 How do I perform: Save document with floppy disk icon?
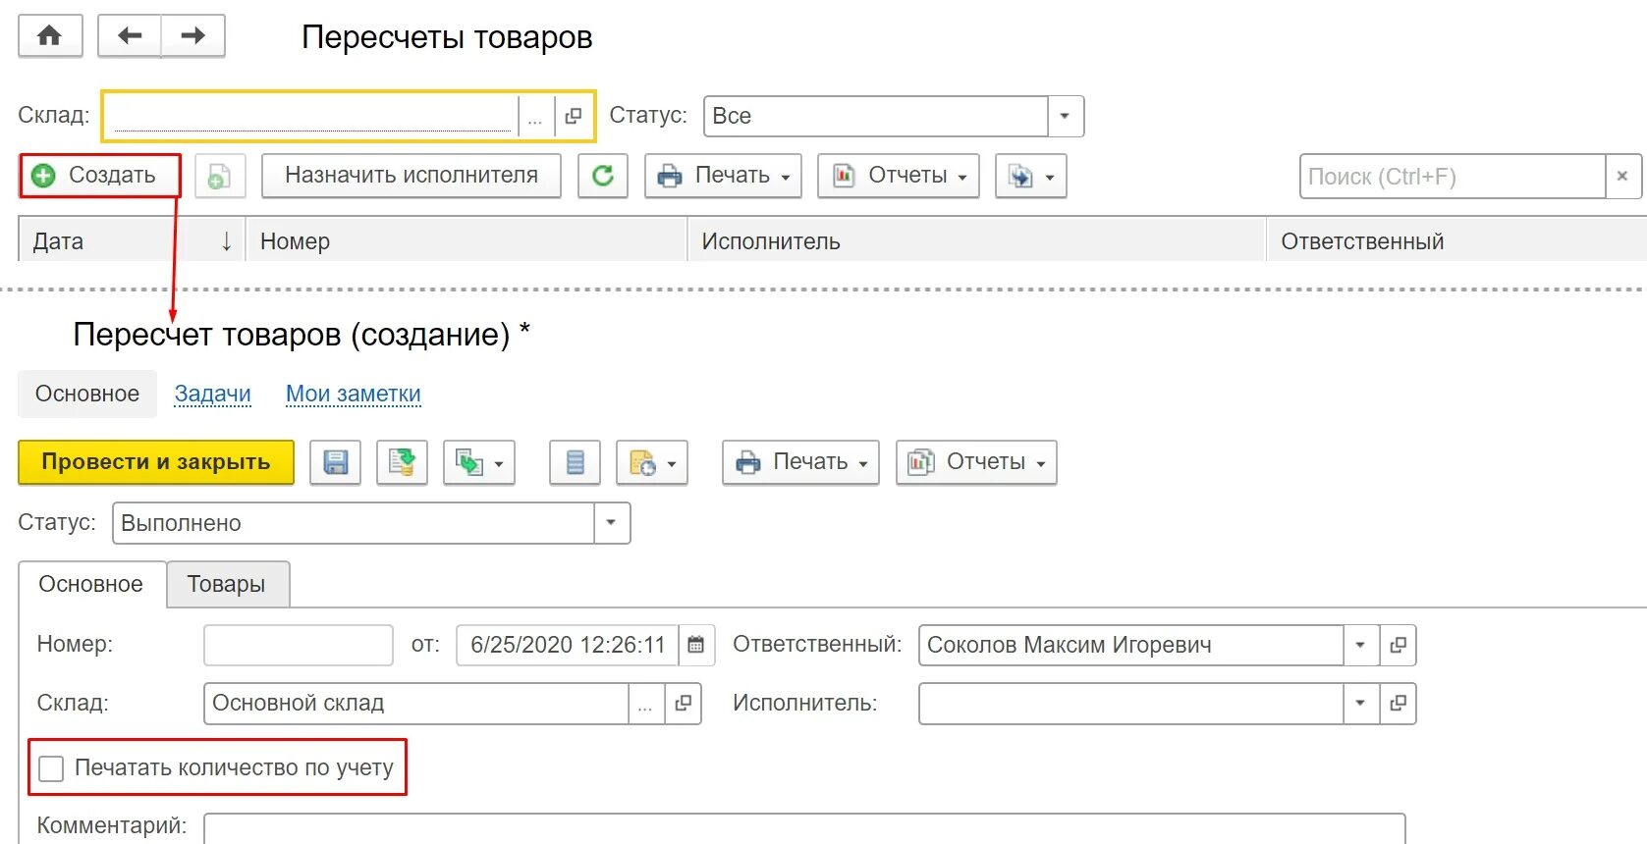pos(336,462)
